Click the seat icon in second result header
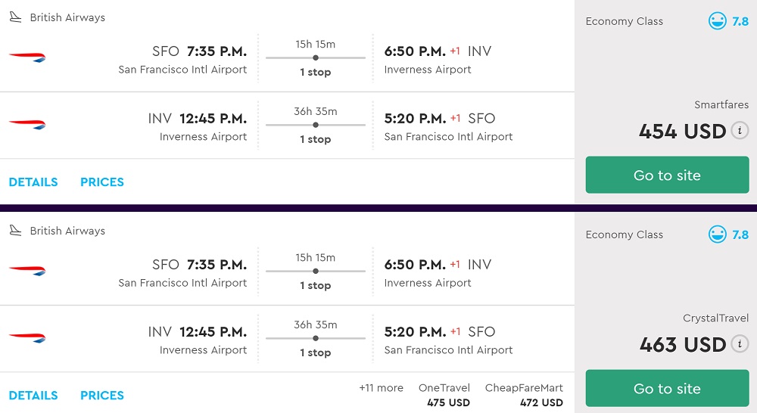The height and width of the screenshot is (413, 757). click(16, 231)
